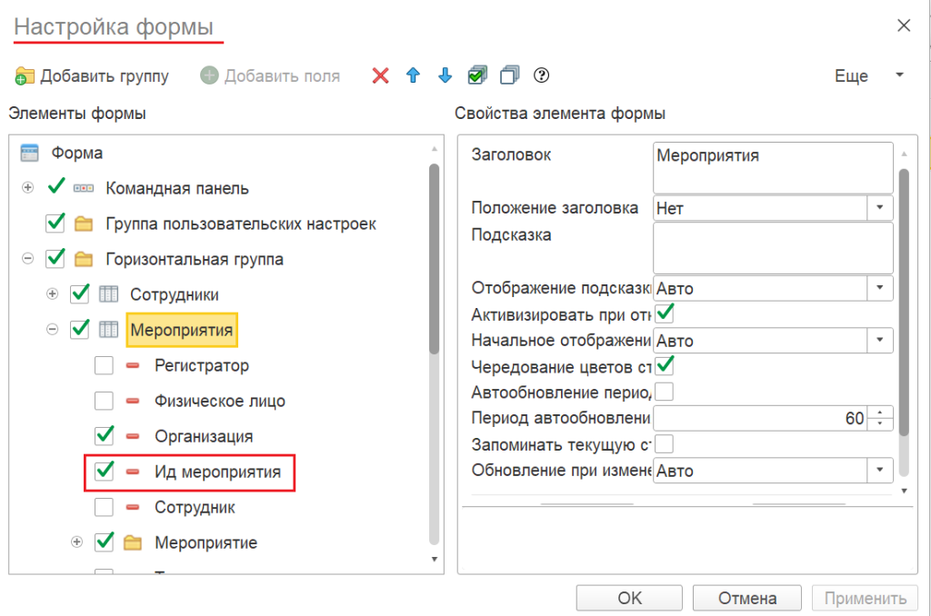Click the red X delete icon
This screenshot has height=616, width=931.
(x=381, y=76)
